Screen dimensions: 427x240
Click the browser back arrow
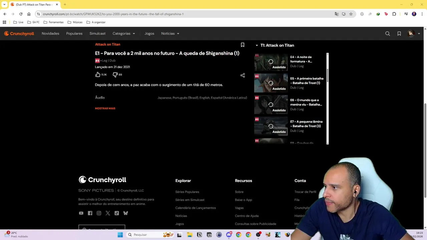click(x=5, y=14)
